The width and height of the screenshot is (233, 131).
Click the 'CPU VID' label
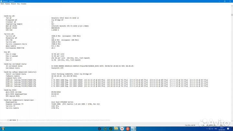9,30
